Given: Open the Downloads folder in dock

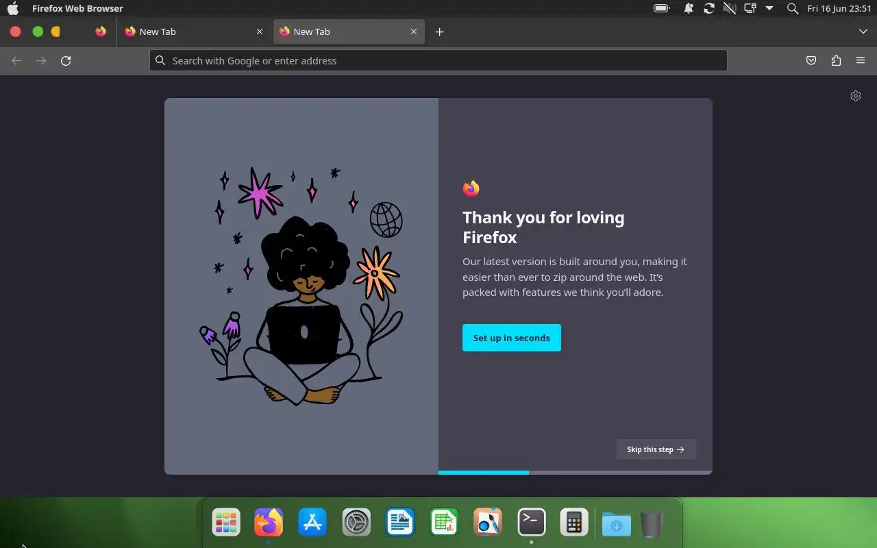Looking at the screenshot, I should 617,525.
